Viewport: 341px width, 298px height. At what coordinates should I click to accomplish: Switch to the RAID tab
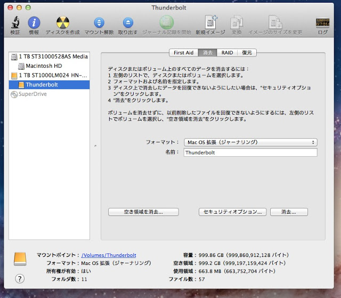coord(227,53)
